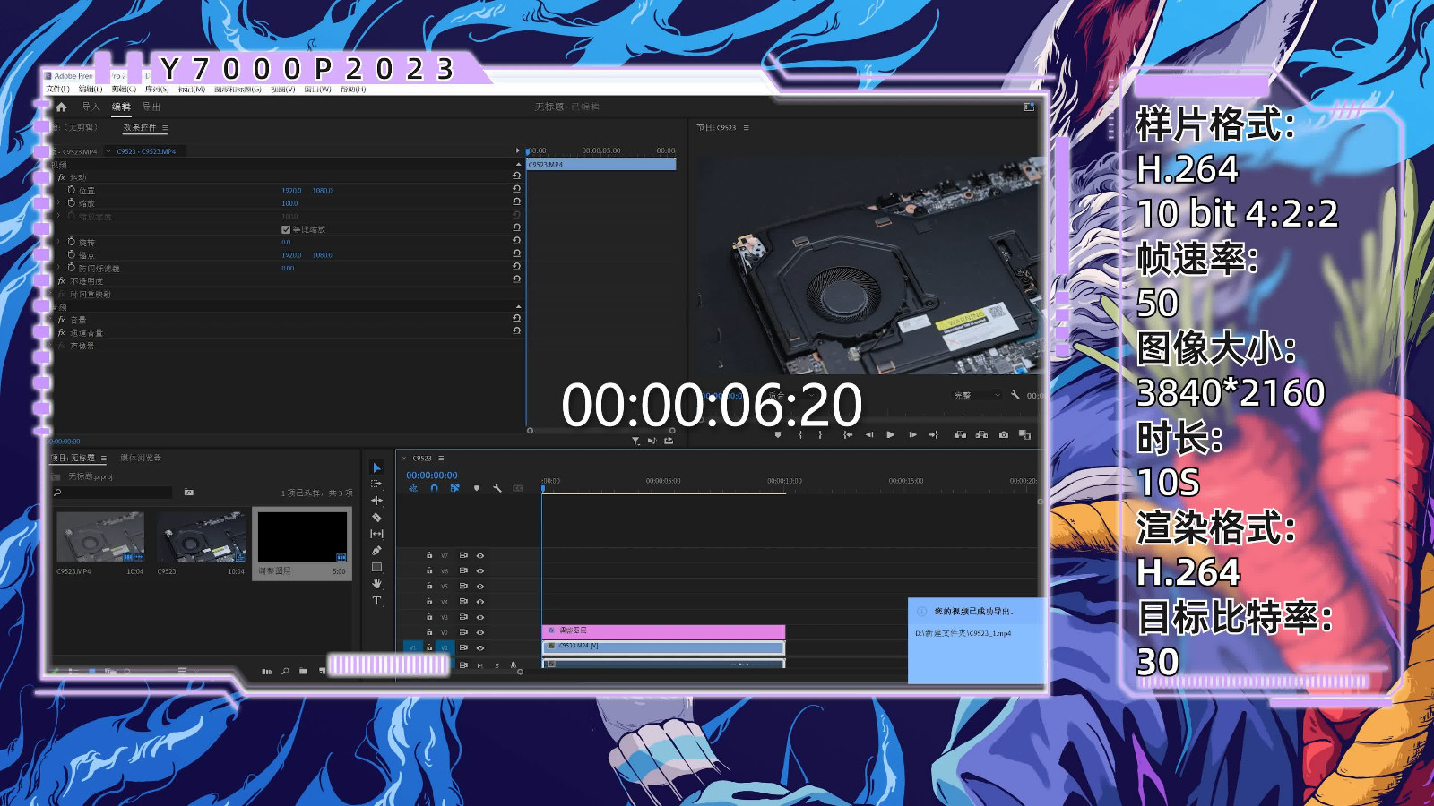
Task: Click the timeline playhead marker
Action: [x=542, y=488]
